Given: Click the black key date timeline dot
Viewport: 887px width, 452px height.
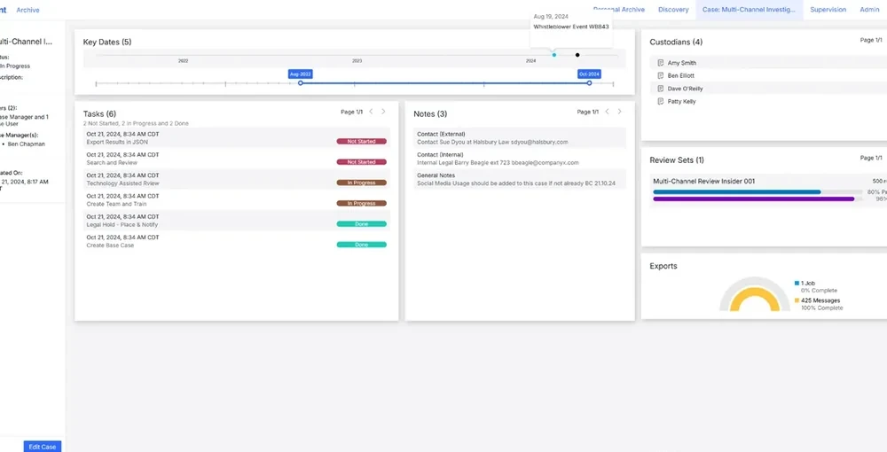Looking at the screenshot, I should pyautogui.click(x=577, y=55).
